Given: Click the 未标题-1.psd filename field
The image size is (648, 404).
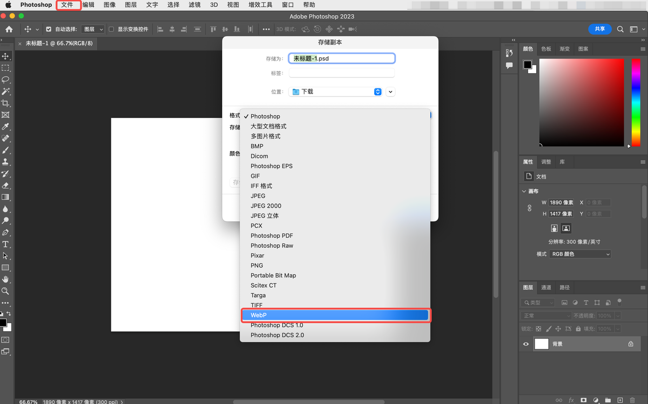Looking at the screenshot, I should click(341, 58).
